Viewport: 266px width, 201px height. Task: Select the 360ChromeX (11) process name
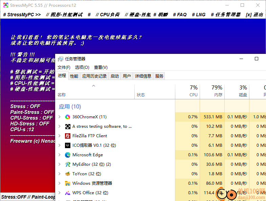89,117
